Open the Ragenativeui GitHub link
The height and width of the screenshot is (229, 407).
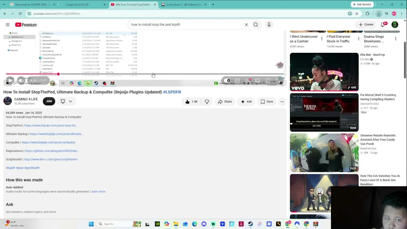click(52, 151)
